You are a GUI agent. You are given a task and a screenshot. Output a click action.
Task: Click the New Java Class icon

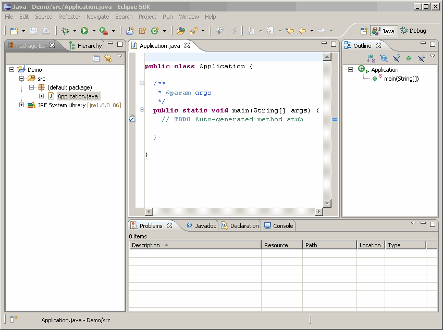(x=155, y=31)
